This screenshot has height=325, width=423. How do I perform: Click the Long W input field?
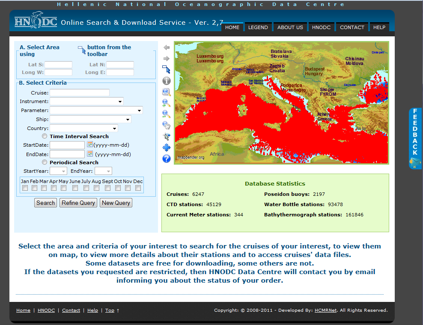tap(58, 72)
